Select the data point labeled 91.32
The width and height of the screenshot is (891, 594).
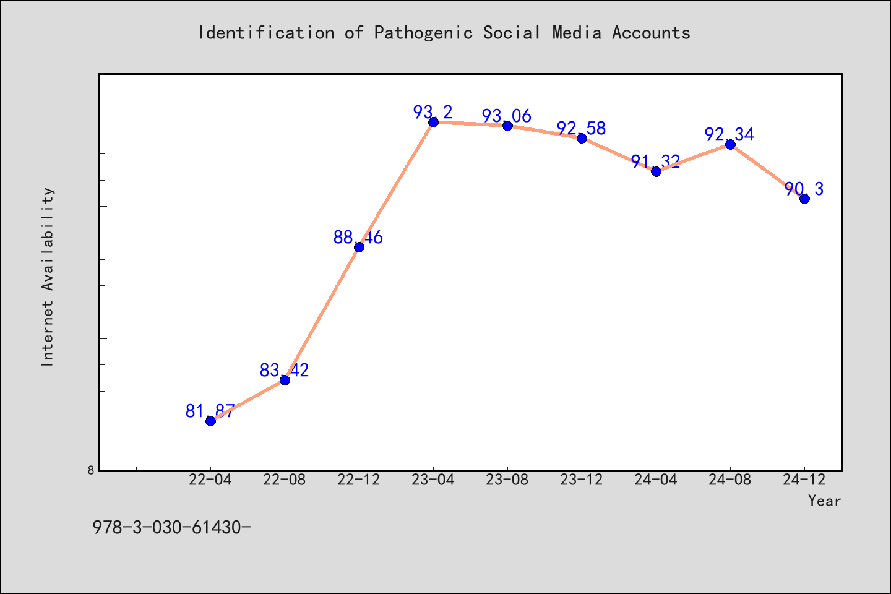click(656, 171)
